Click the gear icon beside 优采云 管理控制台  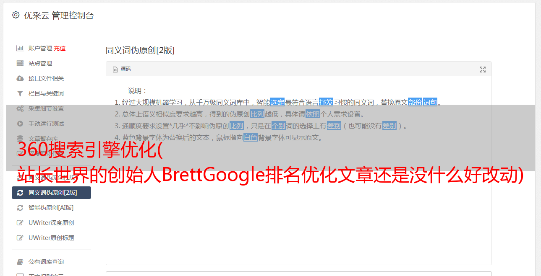click(16, 15)
